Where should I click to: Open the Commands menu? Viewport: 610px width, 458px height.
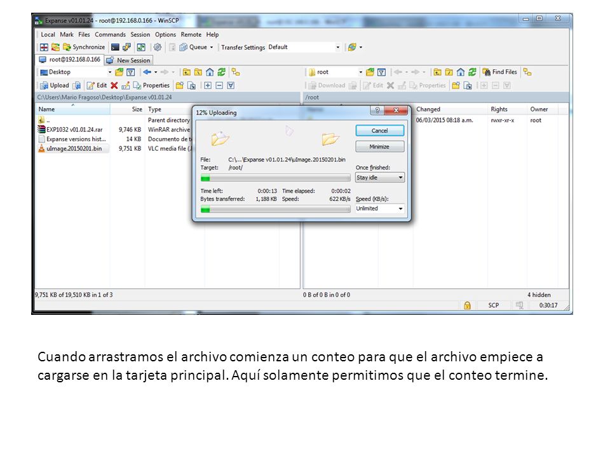coord(110,34)
